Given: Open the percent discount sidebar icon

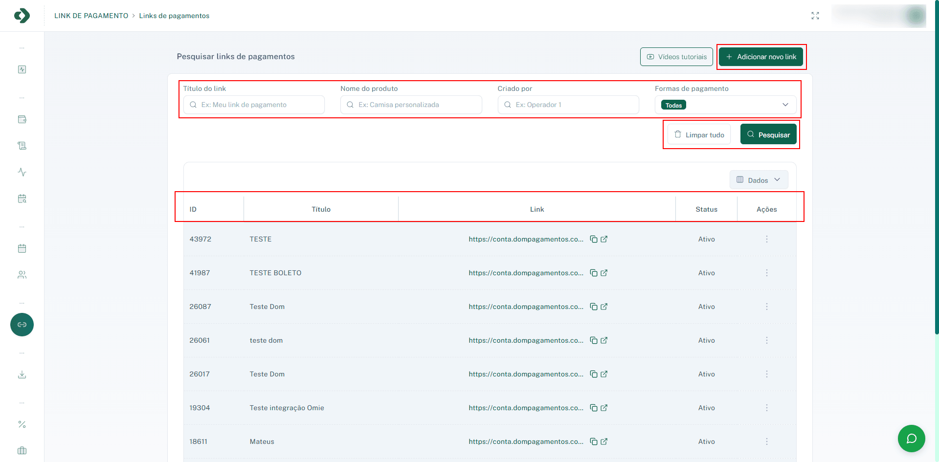Looking at the screenshot, I should (22, 424).
